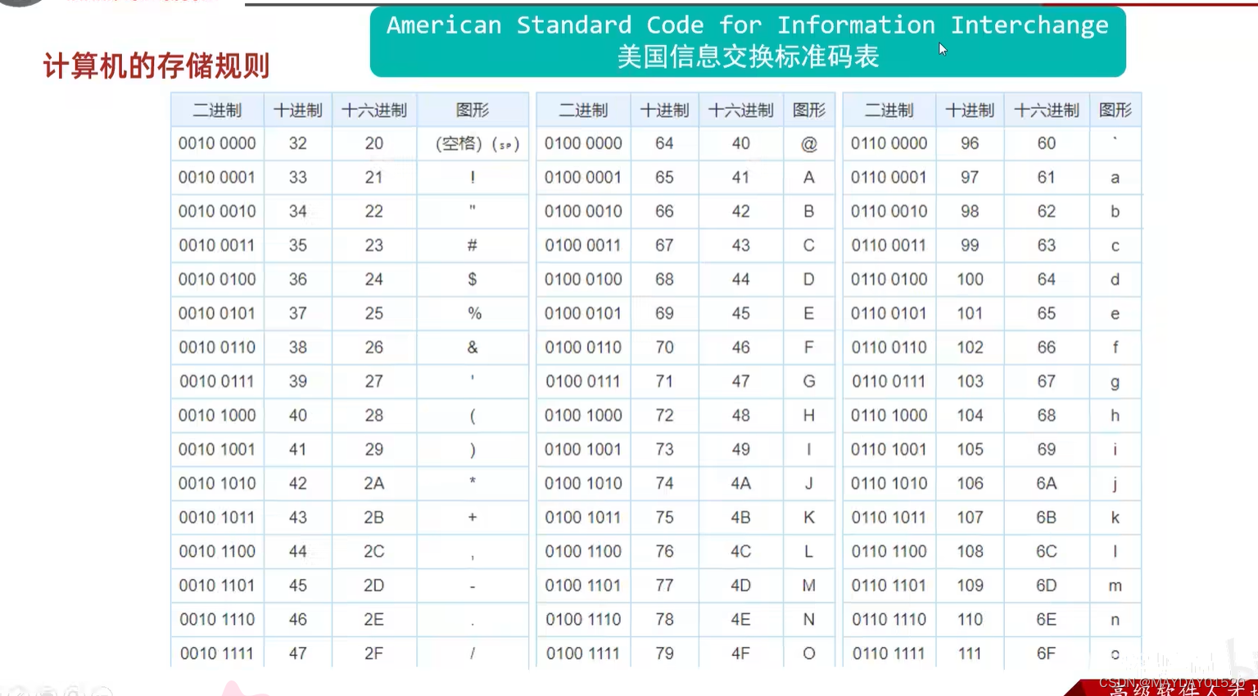Click the lowercase b glyph cell

[x=1115, y=211]
